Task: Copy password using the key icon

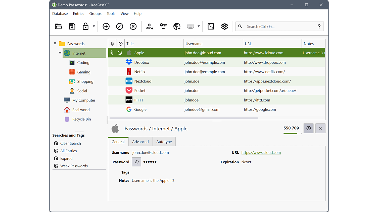Action: [163, 26]
